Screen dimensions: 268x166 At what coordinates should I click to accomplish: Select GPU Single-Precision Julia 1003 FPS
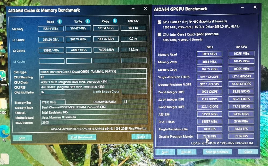tap(210, 129)
